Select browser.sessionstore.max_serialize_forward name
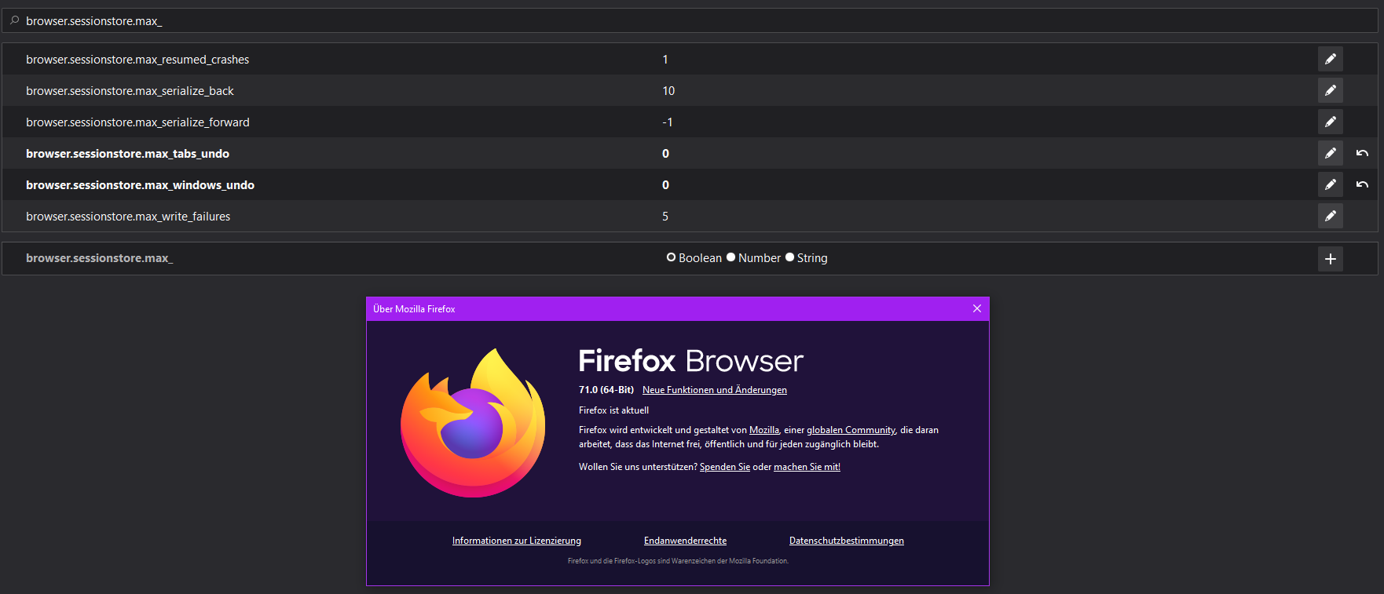The width and height of the screenshot is (1384, 594). tap(137, 122)
